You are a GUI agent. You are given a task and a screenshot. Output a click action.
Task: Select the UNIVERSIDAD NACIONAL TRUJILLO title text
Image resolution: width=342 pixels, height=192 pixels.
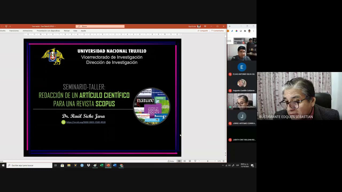(x=112, y=51)
